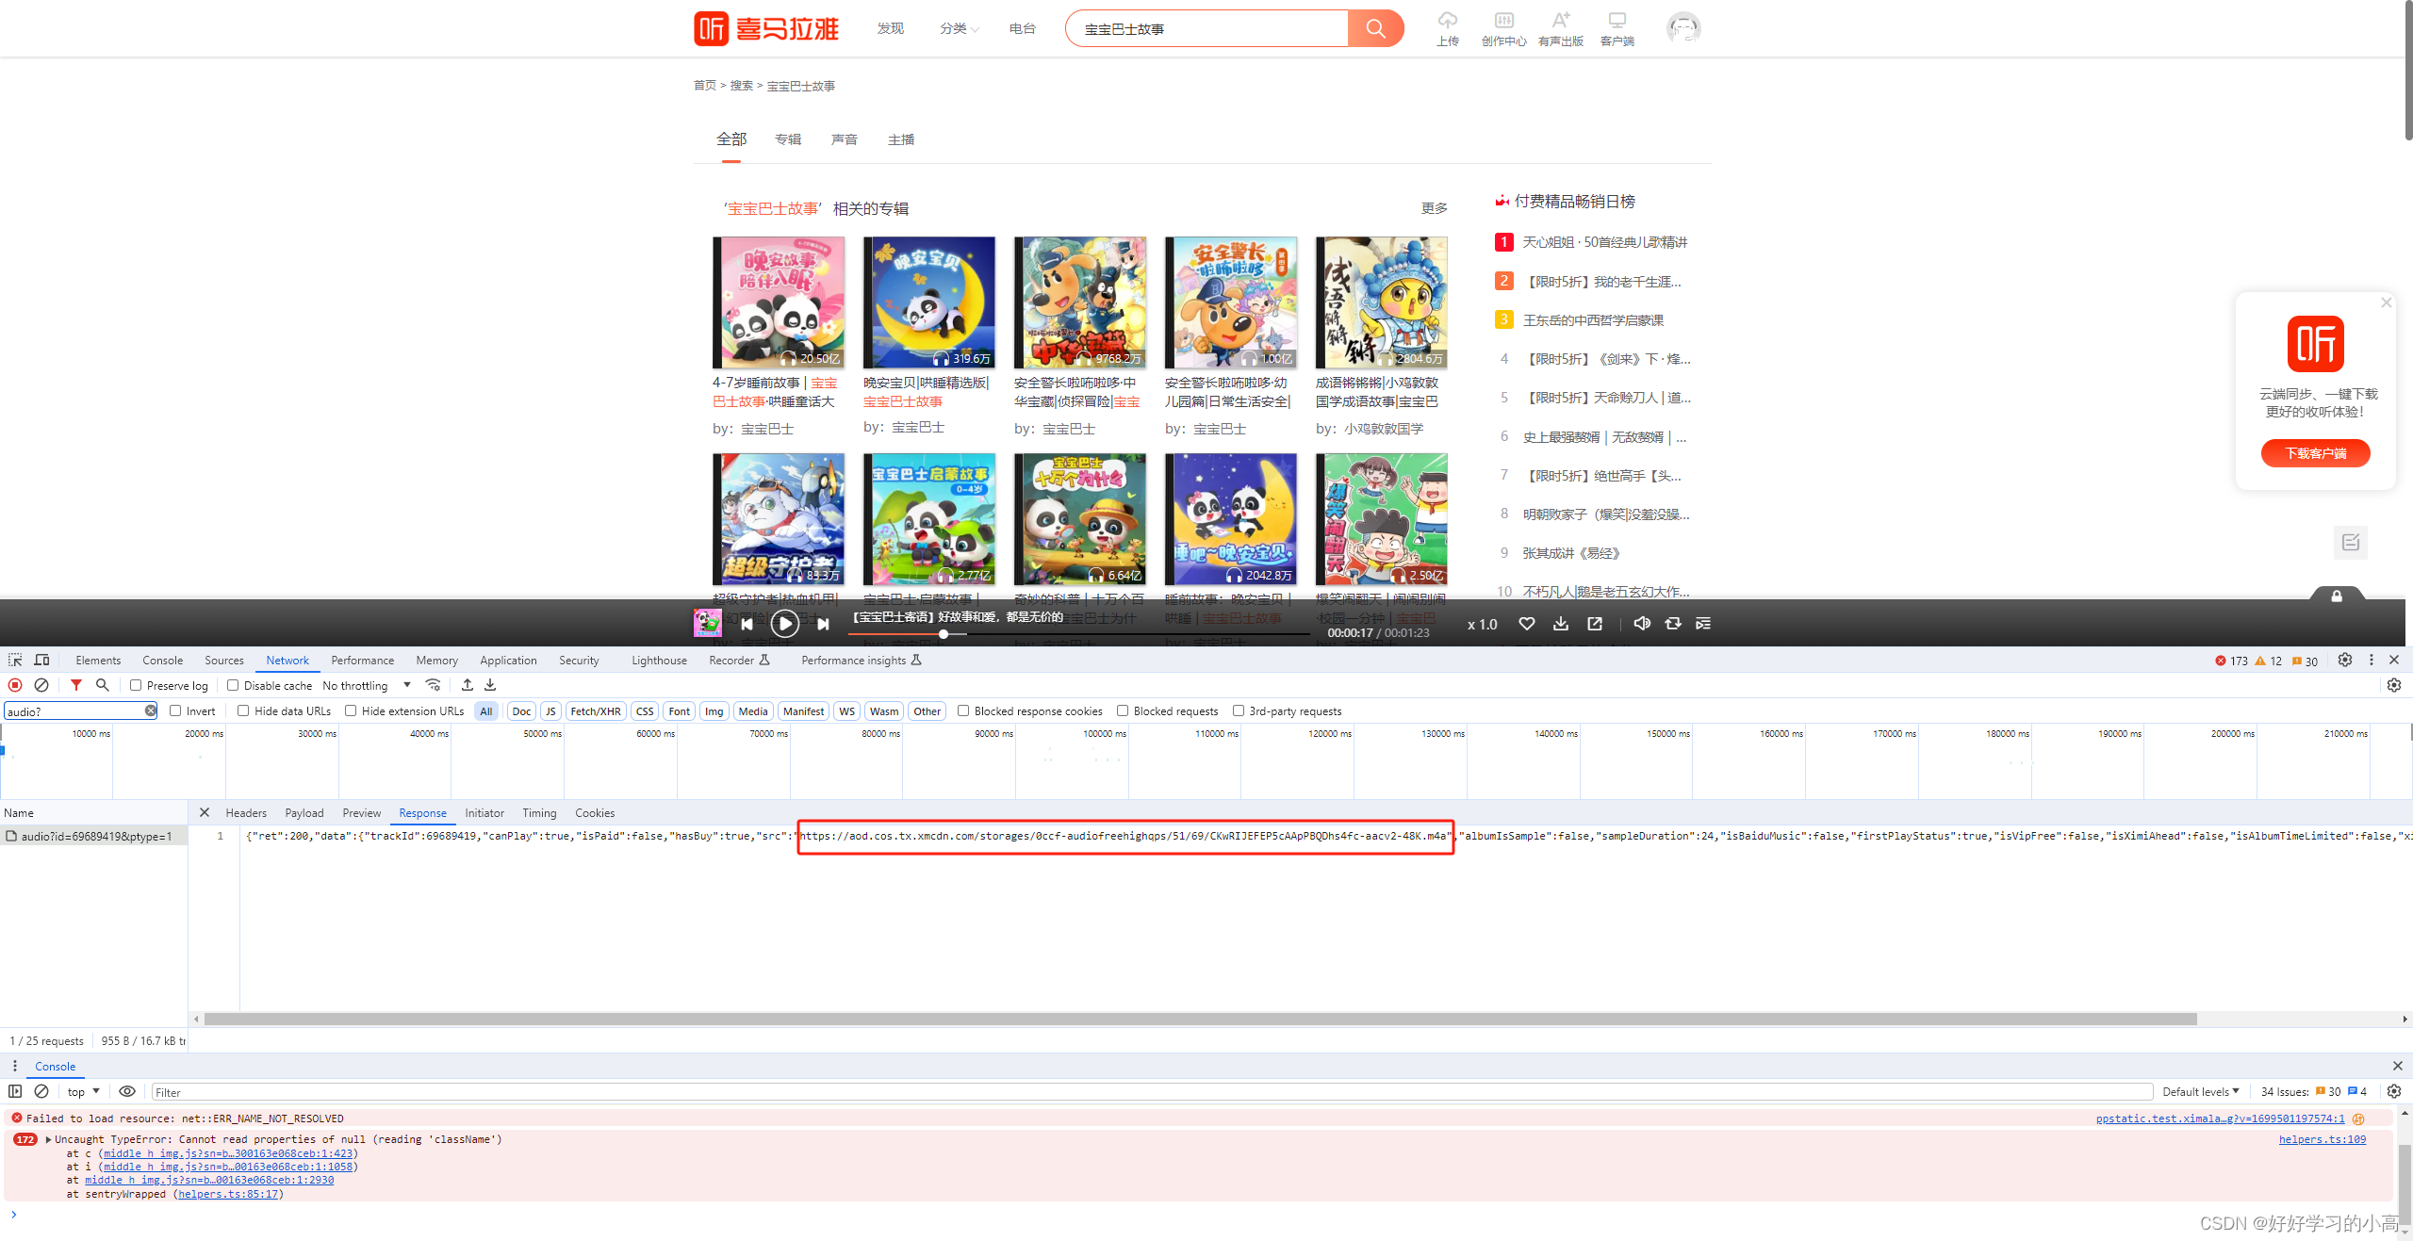Image resolution: width=2413 pixels, height=1241 pixels.
Task: Click the DevTools inspect element icon
Action: [15, 660]
